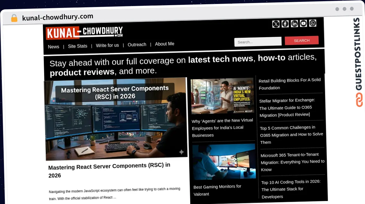This screenshot has height=204, width=365.
Task: Open Top 5 Common Challenges in O365 Migration
Action: (x=291, y=135)
